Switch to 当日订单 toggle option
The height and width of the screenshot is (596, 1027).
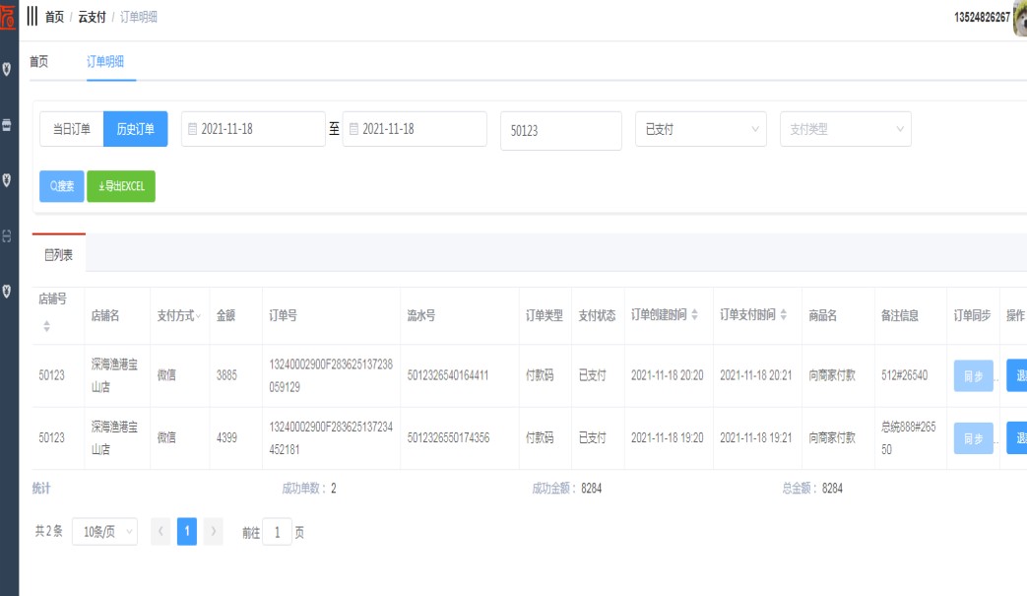(71, 129)
